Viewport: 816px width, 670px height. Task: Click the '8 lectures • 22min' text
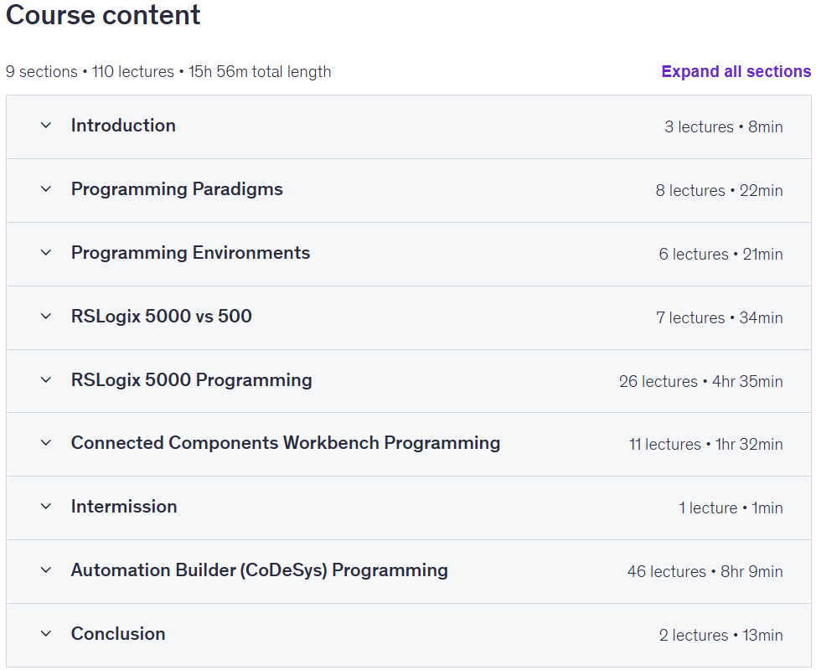pos(719,190)
